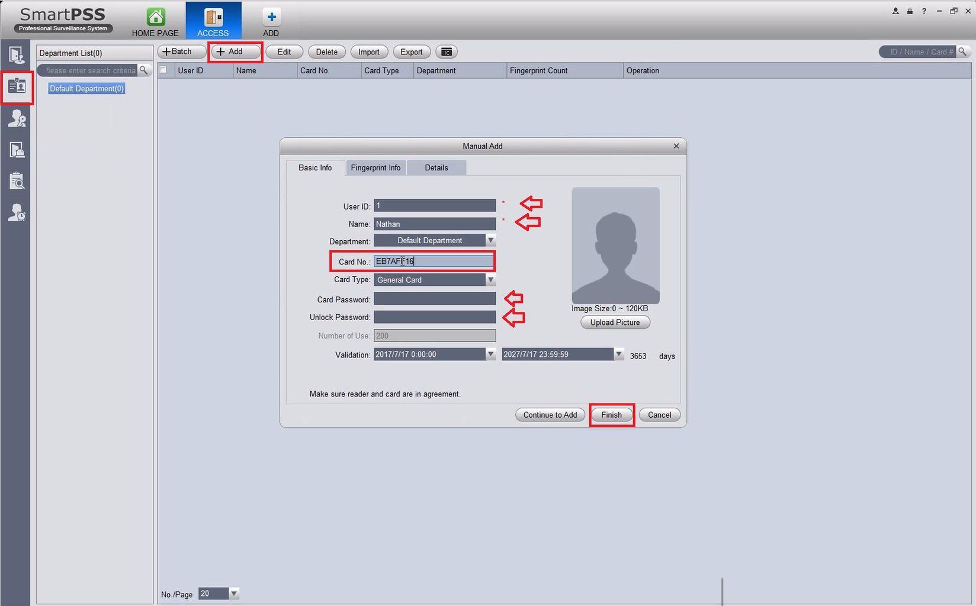Select the user card management sidebar icon
The image size is (976, 606).
pyautogui.click(x=17, y=86)
